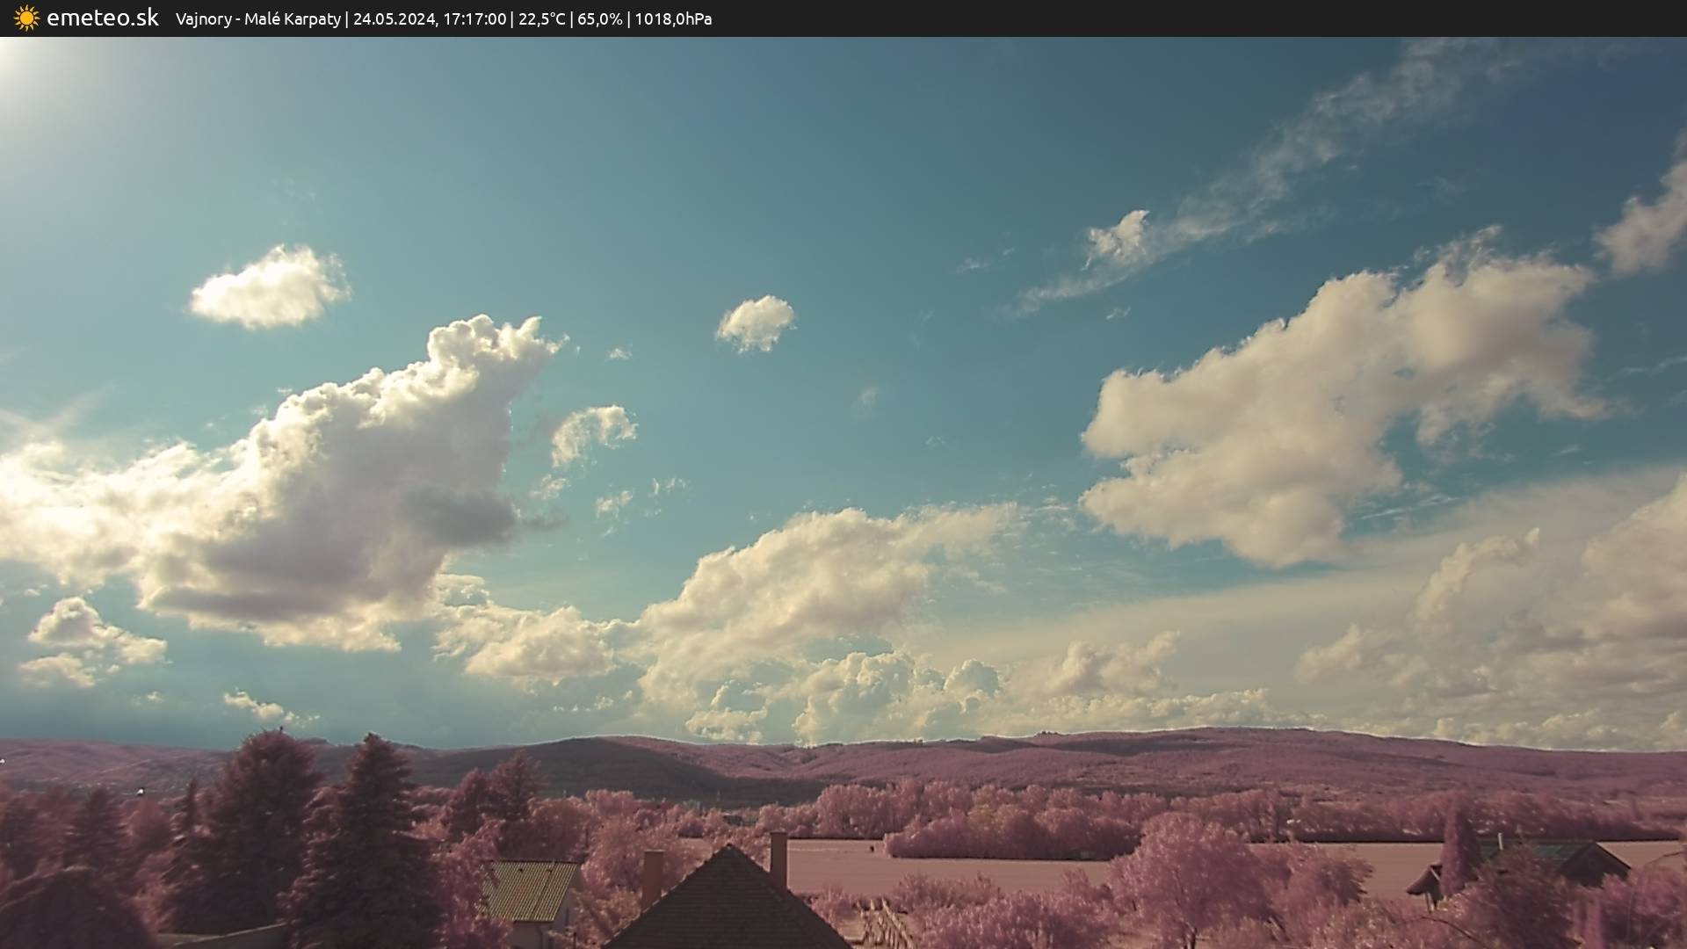Click the tall chimney on dark roof

pyautogui.click(x=778, y=858)
